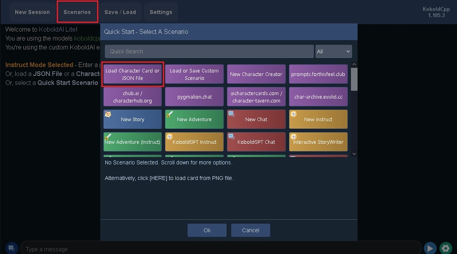Cancel the Quick Start dialog
This screenshot has width=457, height=254.
point(250,230)
